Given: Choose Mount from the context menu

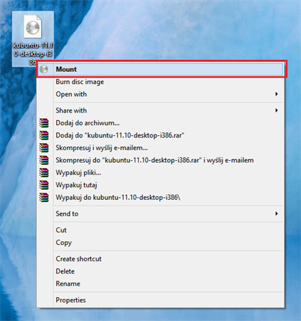Looking at the screenshot, I should 161,69.
